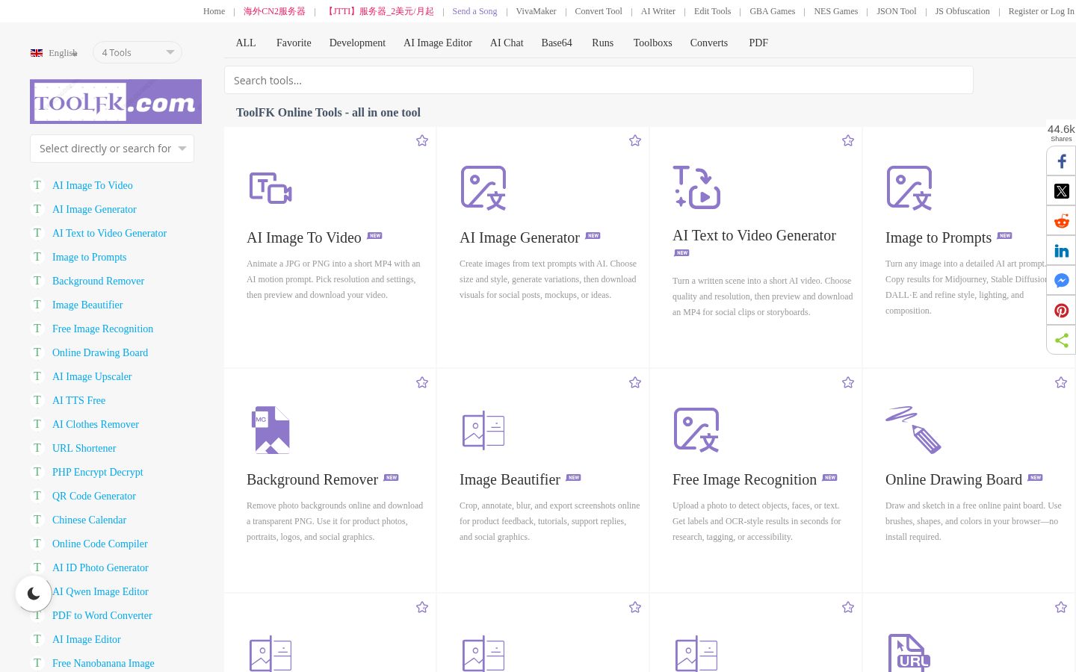
Task: Favorite the AI Text to Video Generator card
Action: pos(848,140)
